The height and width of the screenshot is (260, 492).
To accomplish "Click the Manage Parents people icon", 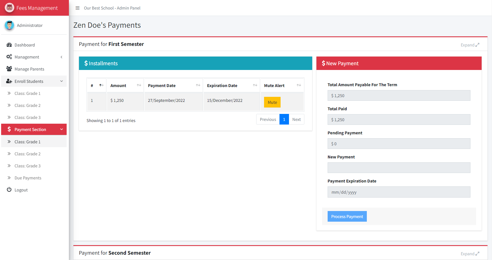I will 9,69.
